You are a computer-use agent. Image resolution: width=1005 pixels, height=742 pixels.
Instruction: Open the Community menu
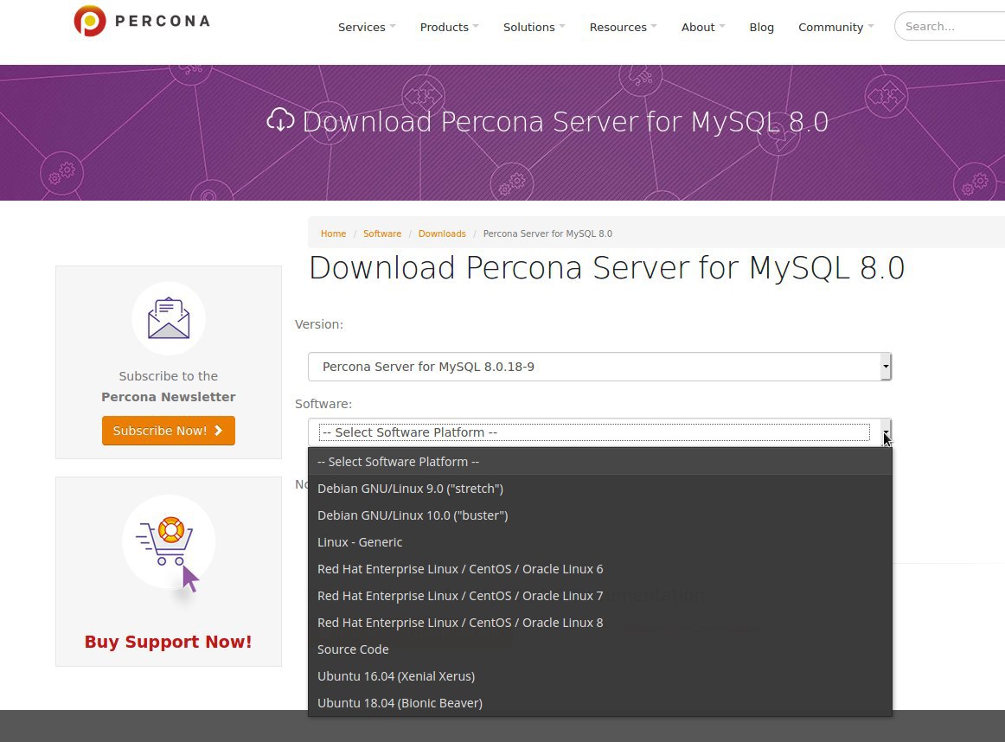835,27
